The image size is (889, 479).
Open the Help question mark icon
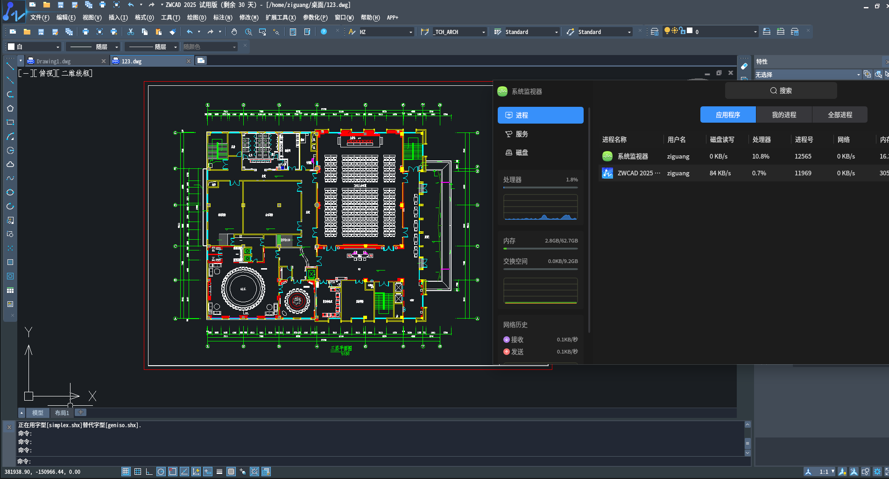point(324,32)
